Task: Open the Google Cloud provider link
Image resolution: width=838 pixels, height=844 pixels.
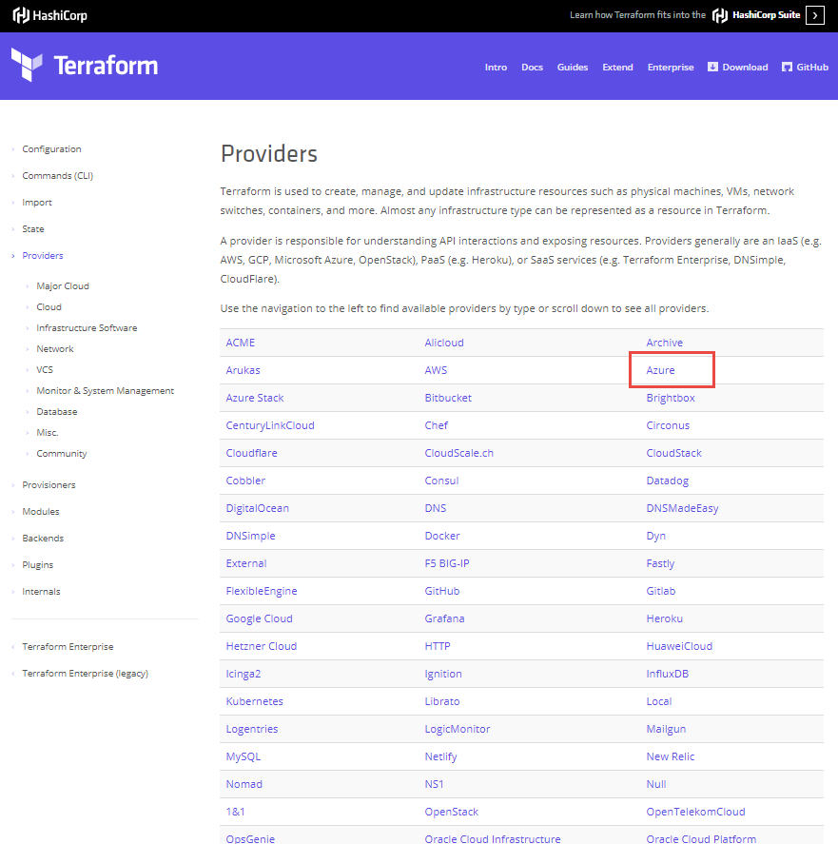Action: click(260, 619)
